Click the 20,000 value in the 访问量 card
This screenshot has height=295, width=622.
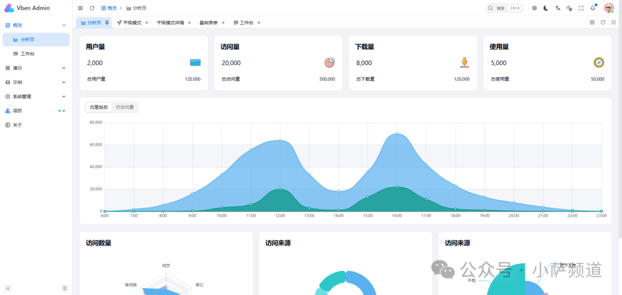tap(232, 63)
